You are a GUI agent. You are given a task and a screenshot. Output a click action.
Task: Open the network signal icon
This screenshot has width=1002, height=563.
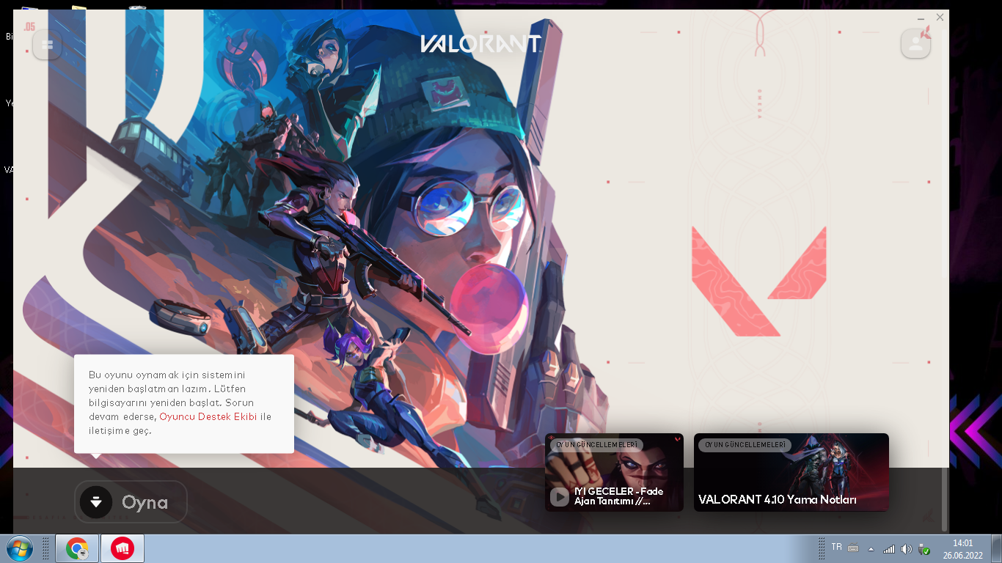(x=888, y=548)
